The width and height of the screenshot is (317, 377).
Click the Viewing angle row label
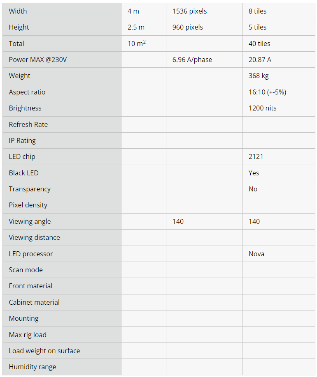(30, 221)
